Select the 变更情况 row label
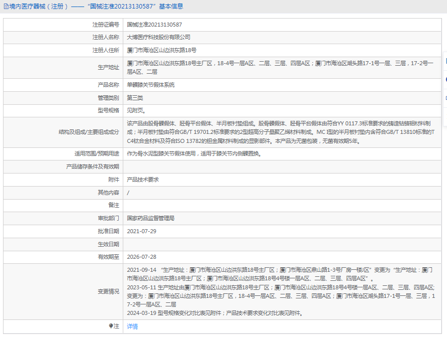 108,292
